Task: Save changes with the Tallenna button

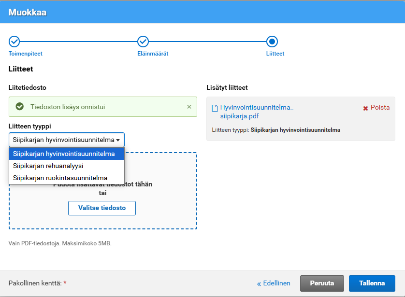Action: click(372, 283)
